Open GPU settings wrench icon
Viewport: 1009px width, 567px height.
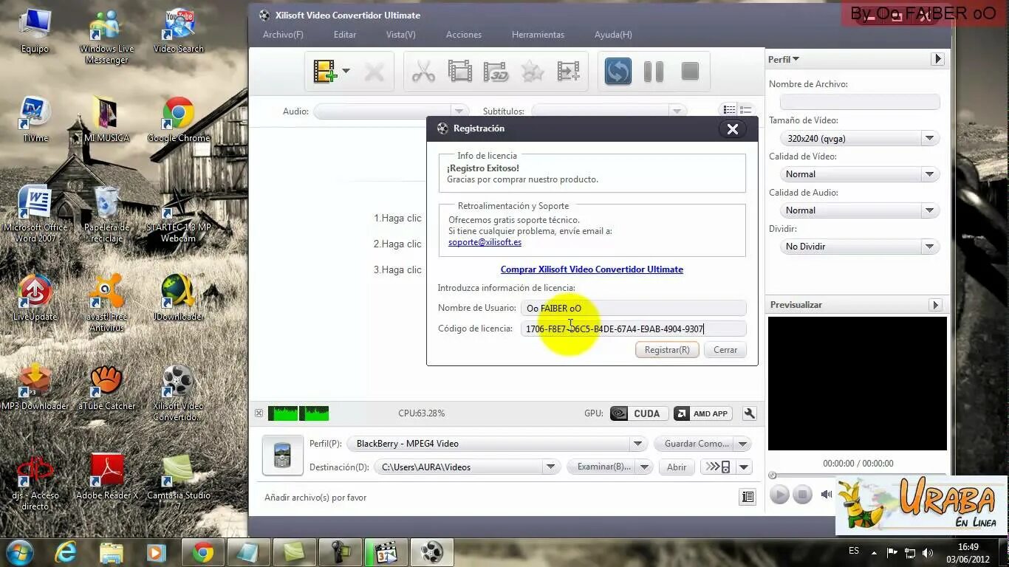tap(749, 413)
